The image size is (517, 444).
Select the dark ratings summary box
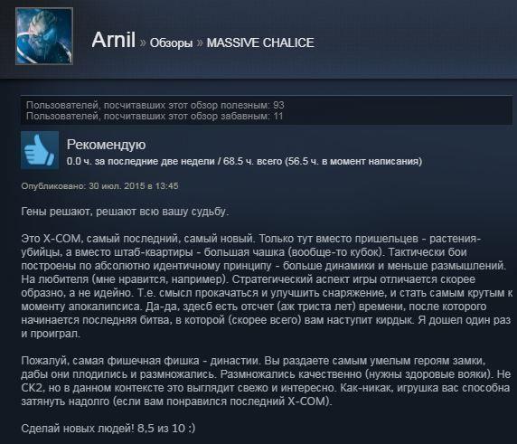click(267, 110)
